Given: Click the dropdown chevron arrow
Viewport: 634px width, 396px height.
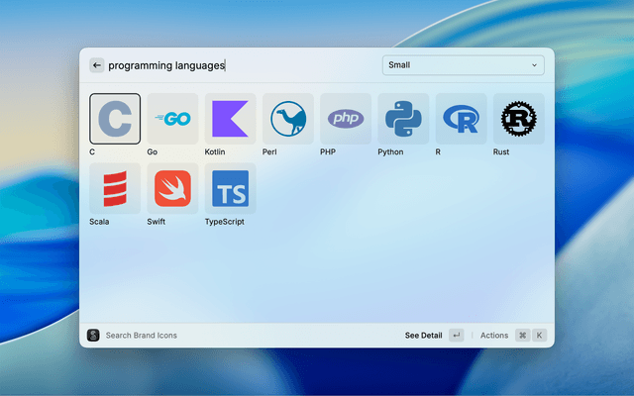Looking at the screenshot, I should point(535,65).
